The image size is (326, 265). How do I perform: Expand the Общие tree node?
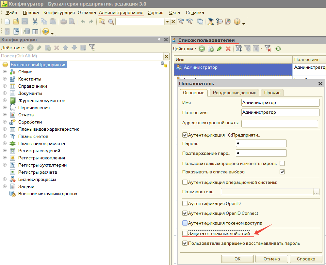(5, 72)
